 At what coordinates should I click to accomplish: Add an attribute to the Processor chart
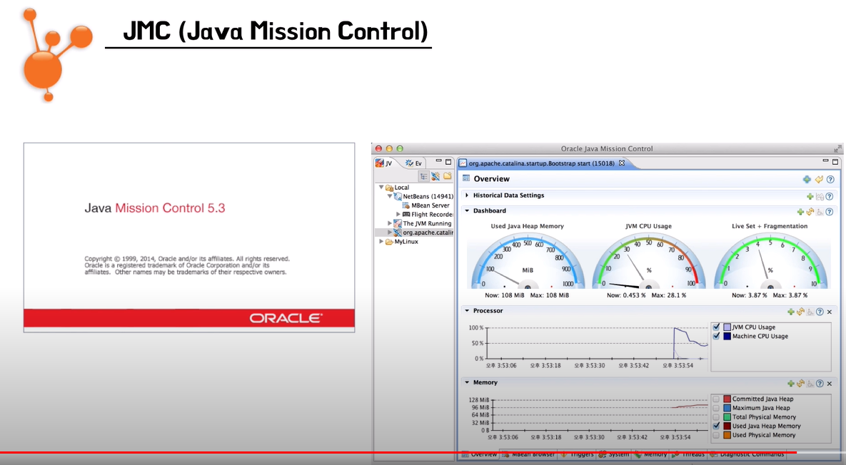[790, 312]
